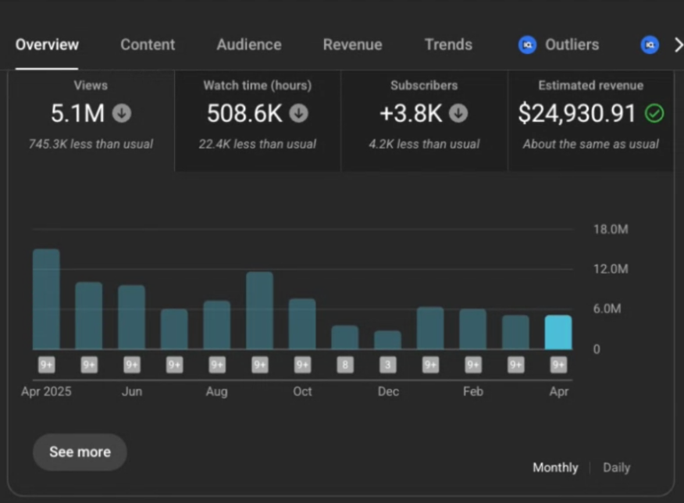Click the Oct bar in chart
This screenshot has height=503, width=684.
click(302, 324)
